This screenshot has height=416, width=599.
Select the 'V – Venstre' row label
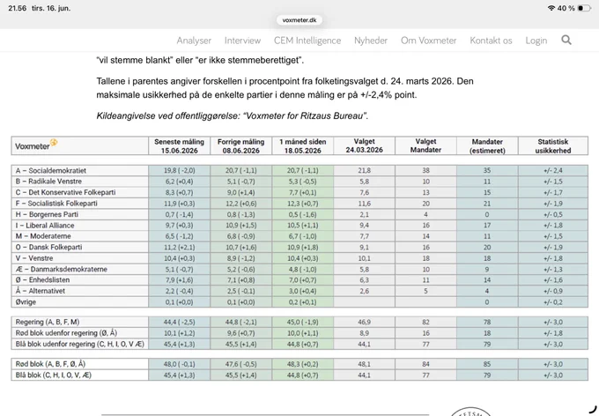(x=34, y=258)
